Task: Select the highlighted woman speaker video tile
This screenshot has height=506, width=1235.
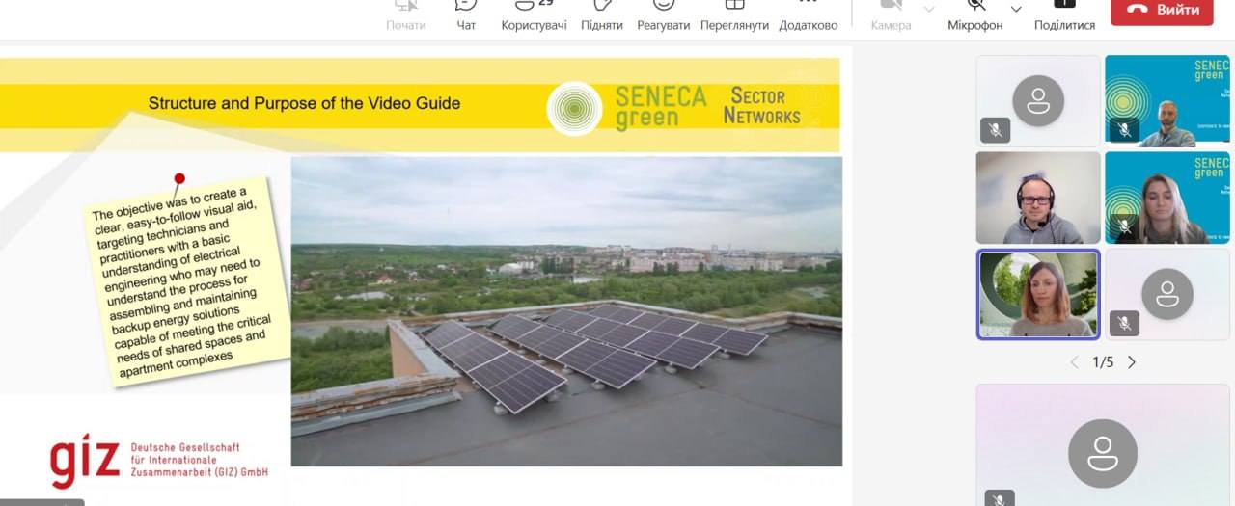Action: 1038,294
